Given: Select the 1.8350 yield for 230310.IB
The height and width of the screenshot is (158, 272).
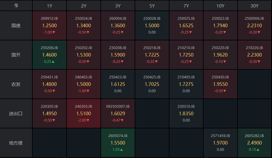Looking at the screenshot, I should coord(186,114).
